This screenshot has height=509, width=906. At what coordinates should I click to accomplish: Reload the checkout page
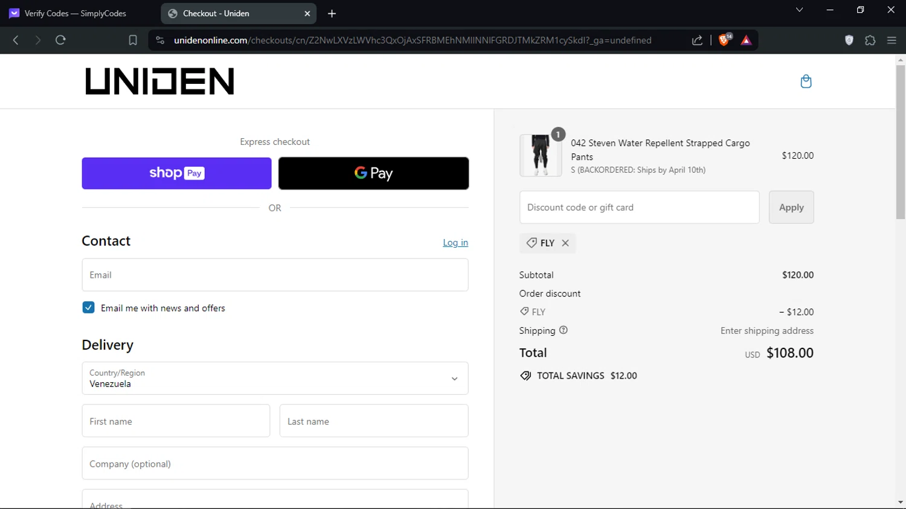coord(60,40)
